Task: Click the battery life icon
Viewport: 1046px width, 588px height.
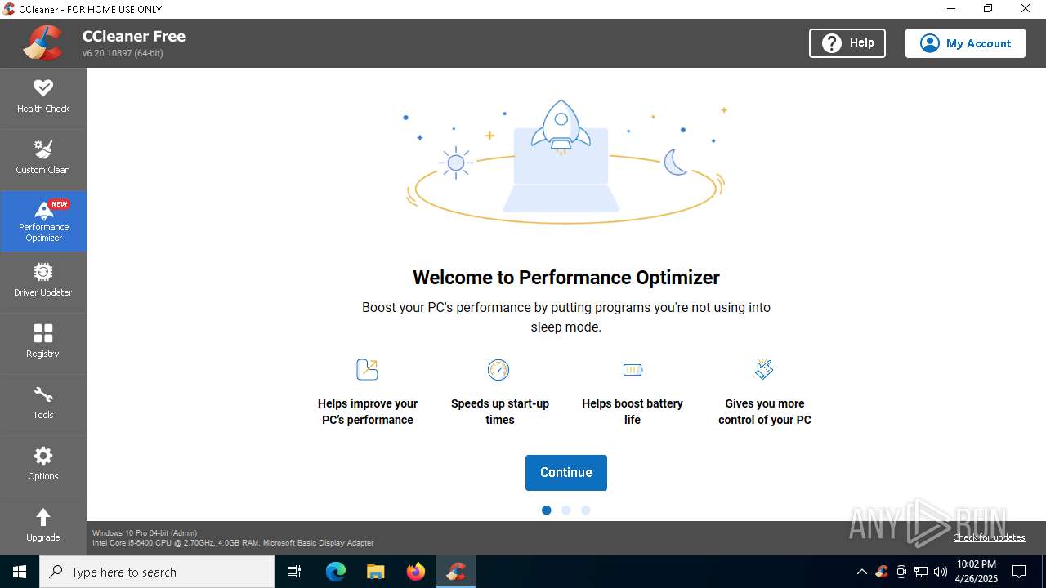Action: coord(633,370)
